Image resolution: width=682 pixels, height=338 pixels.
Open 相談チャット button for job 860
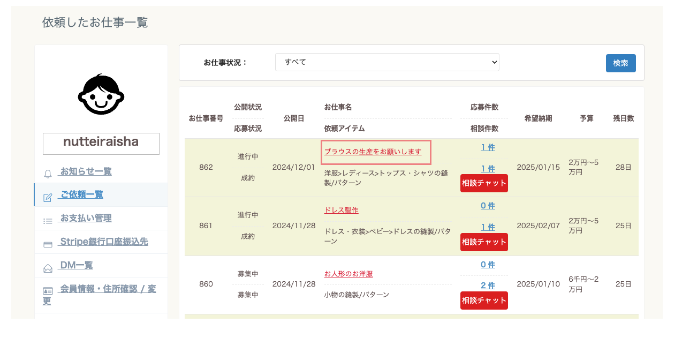(x=484, y=301)
